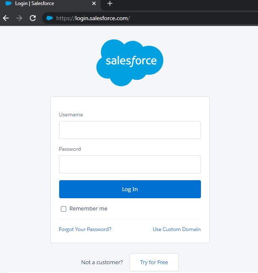
Task: Click the large Salesforce cloud logo
Action: (130, 62)
